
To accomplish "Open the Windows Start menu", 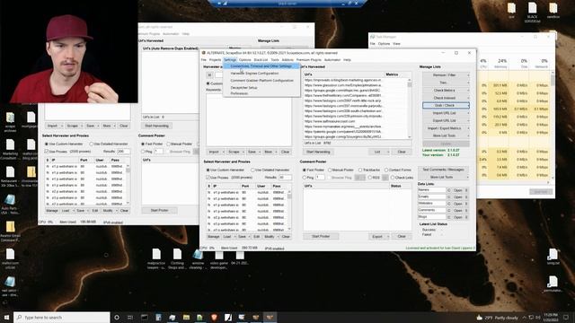I will pyautogui.click(x=6, y=317).
